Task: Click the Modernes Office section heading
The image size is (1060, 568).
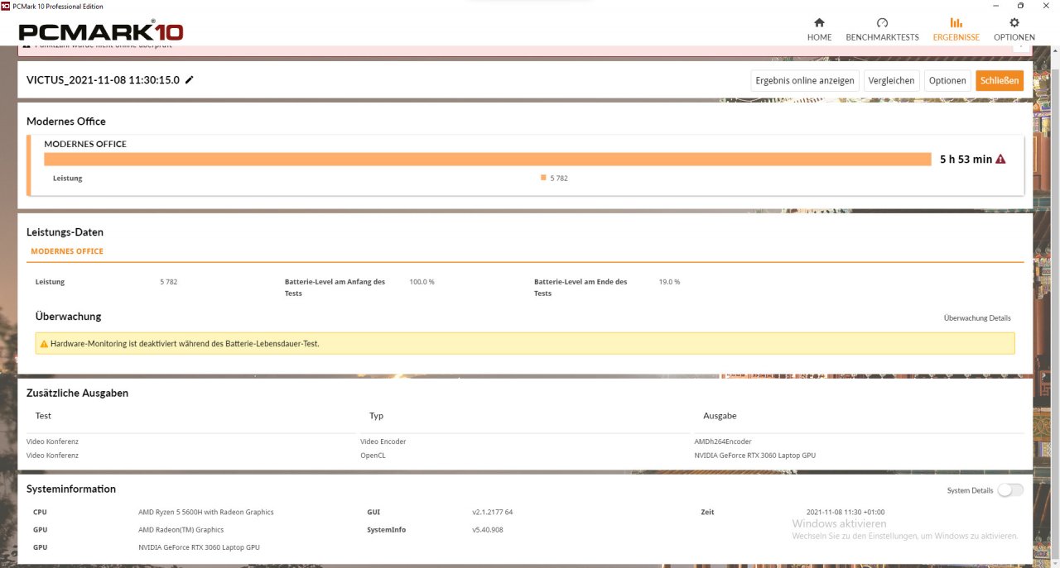Action: [66, 122]
